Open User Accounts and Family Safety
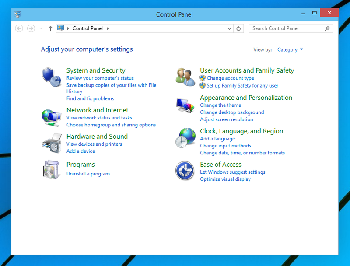The image size is (350, 266). tap(247, 70)
